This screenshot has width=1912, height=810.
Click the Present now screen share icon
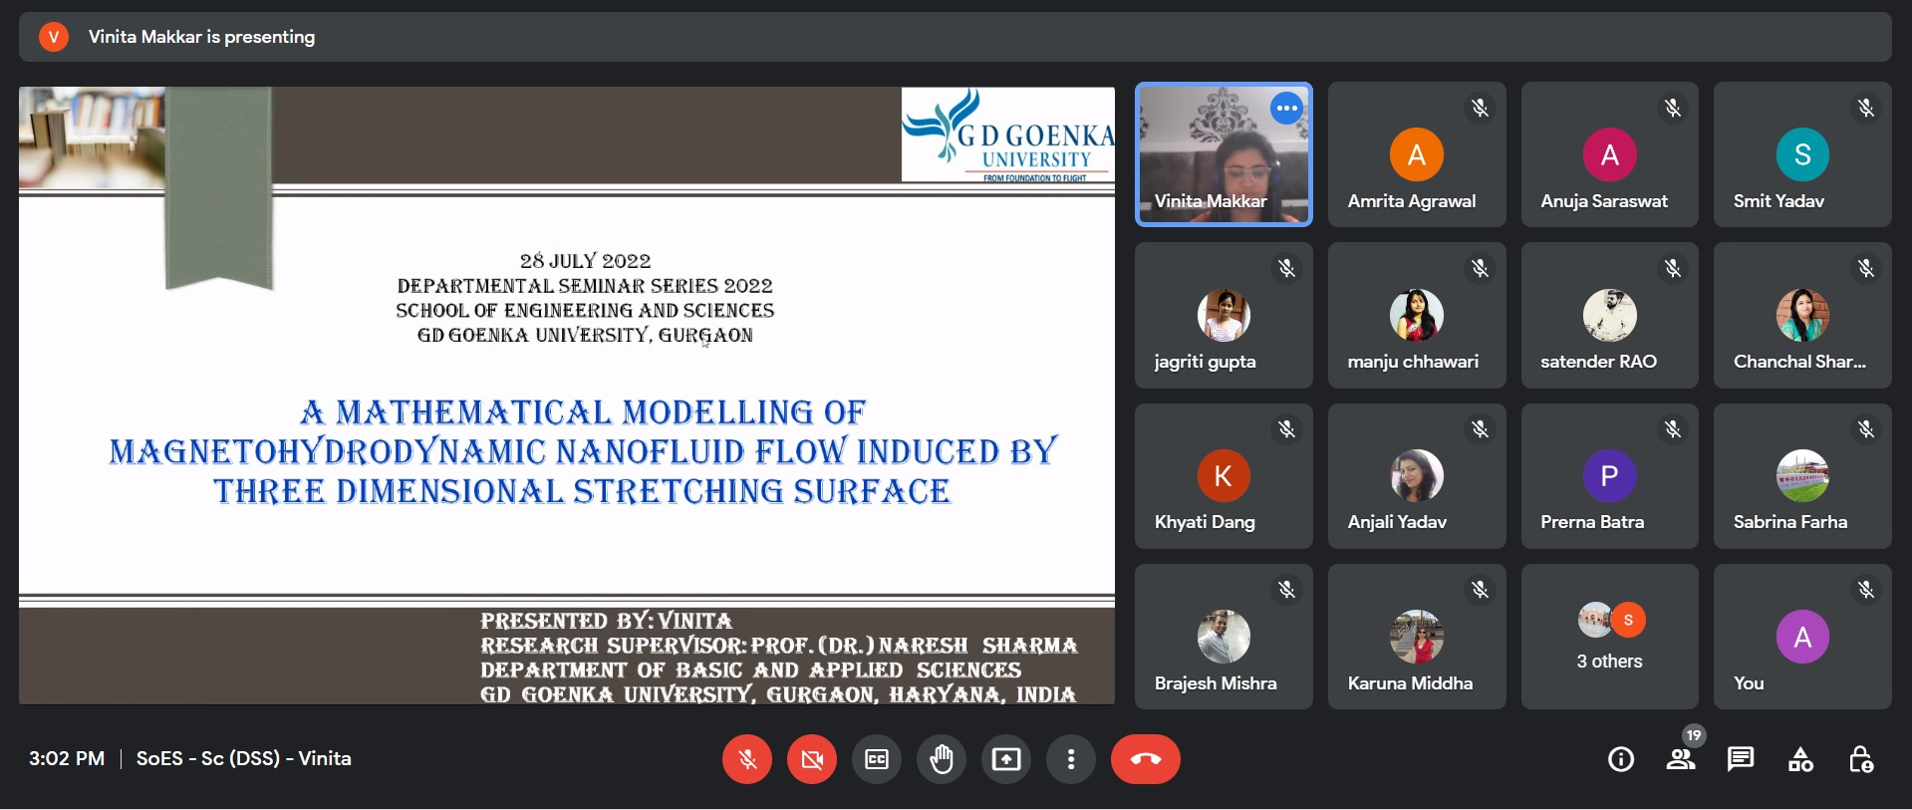tap(1006, 759)
